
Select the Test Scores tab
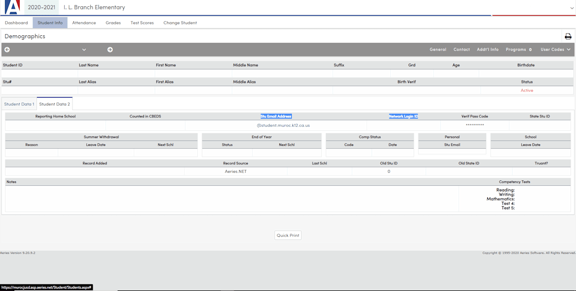pos(142,23)
